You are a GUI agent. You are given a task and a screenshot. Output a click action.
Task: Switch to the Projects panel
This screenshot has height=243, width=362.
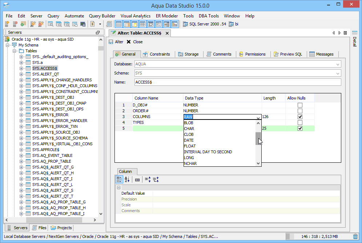coord(61,228)
